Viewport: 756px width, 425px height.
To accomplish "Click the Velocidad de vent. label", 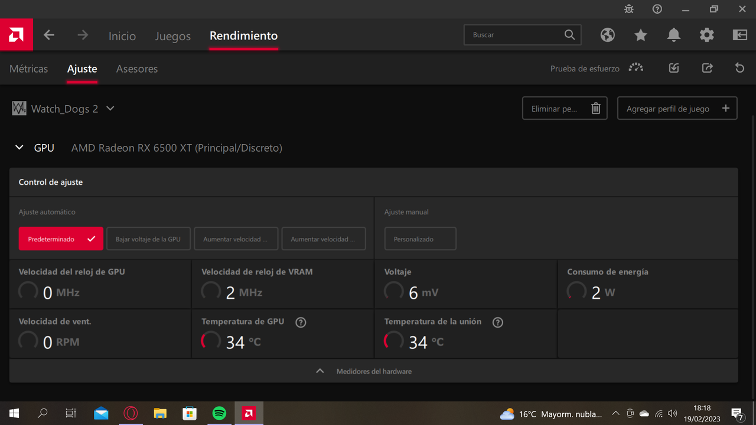I will click(55, 322).
